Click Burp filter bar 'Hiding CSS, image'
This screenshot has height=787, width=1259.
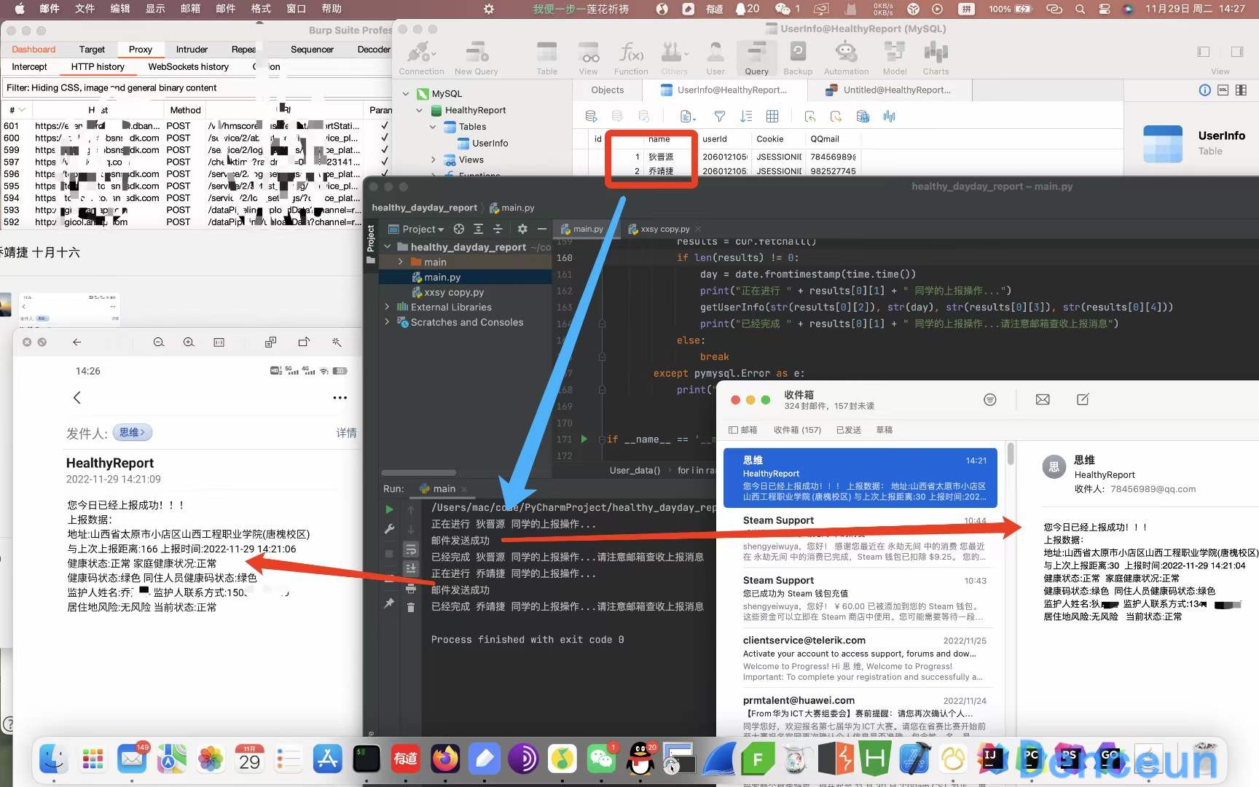(197, 87)
